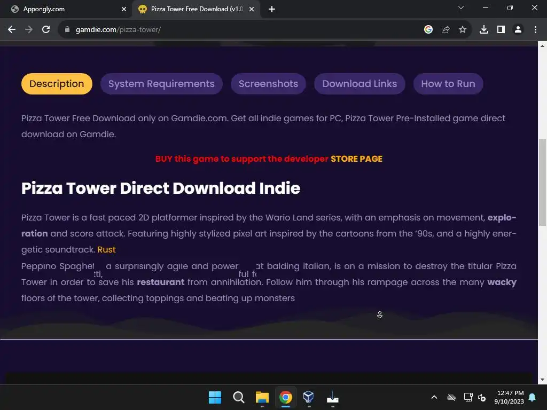
Task: Select Pizza Tower Free Download tab
Action: coord(197,9)
